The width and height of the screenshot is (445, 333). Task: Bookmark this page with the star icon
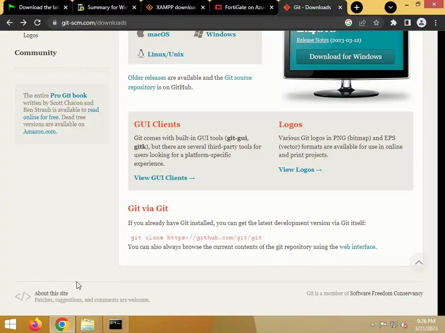click(376, 23)
